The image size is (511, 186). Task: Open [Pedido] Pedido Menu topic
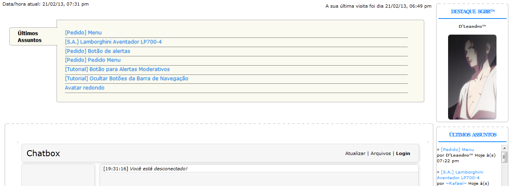click(93, 60)
